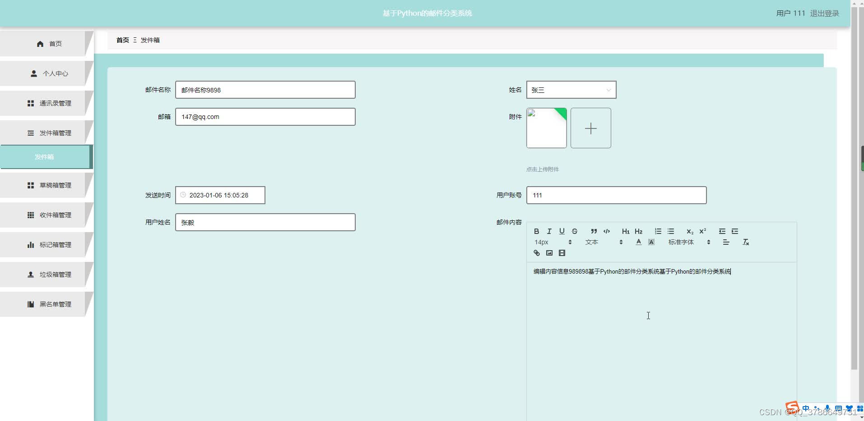Click the plus button to upload attachment
The image size is (864, 421).
point(591,128)
